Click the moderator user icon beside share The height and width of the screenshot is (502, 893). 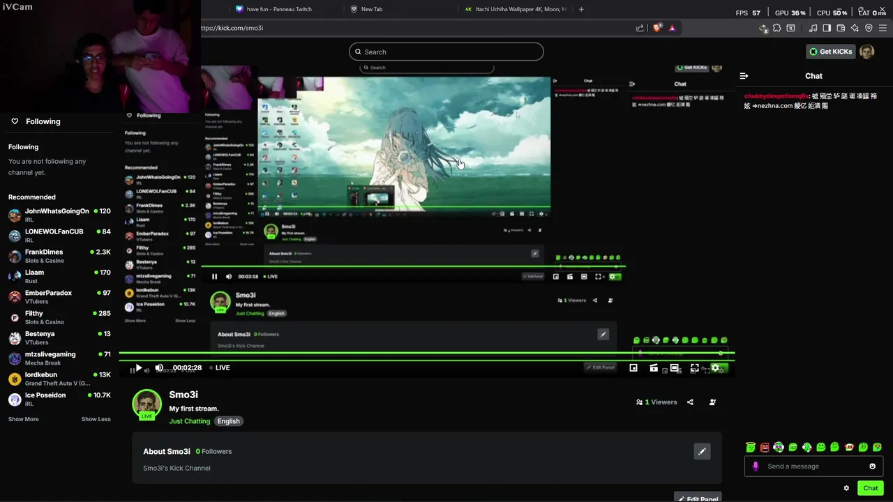click(x=712, y=402)
